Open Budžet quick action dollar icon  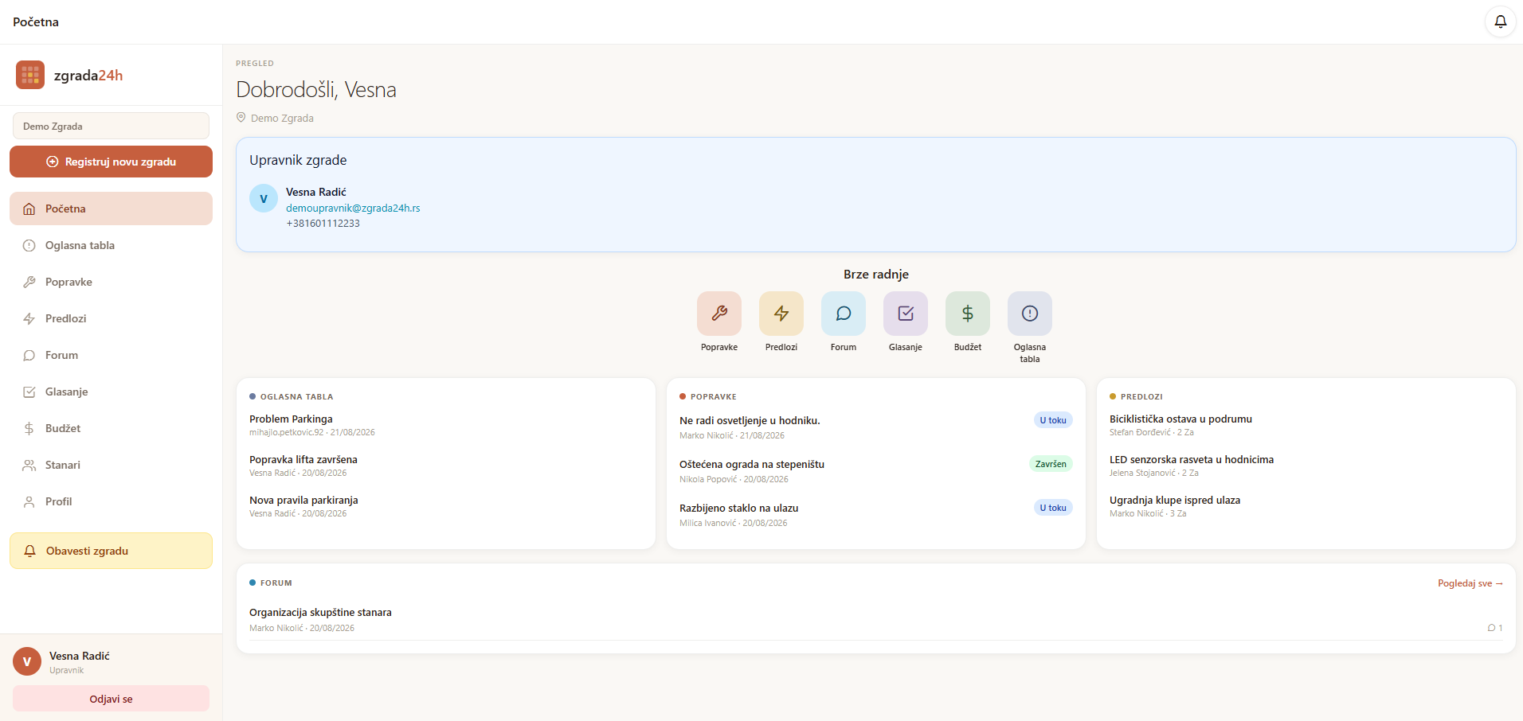[x=968, y=314]
